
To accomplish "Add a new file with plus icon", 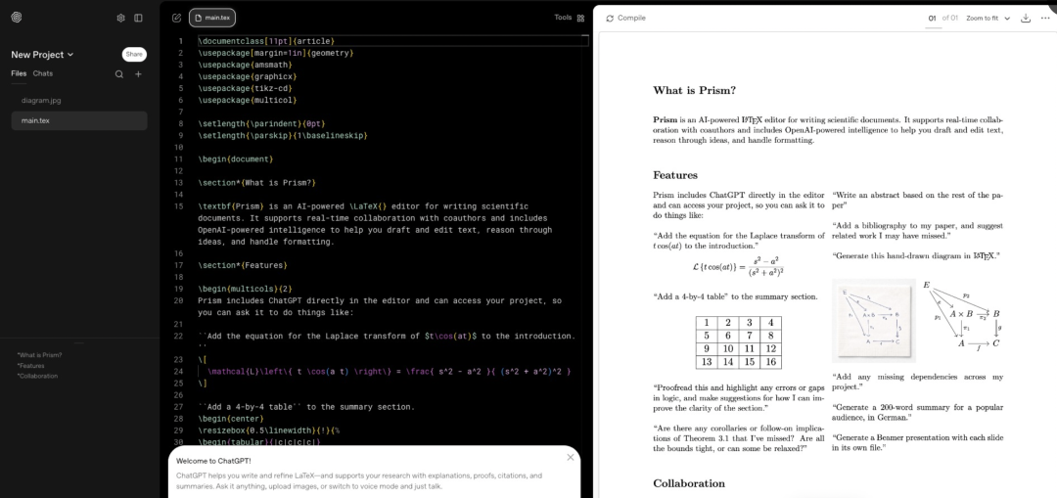I will [138, 74].
